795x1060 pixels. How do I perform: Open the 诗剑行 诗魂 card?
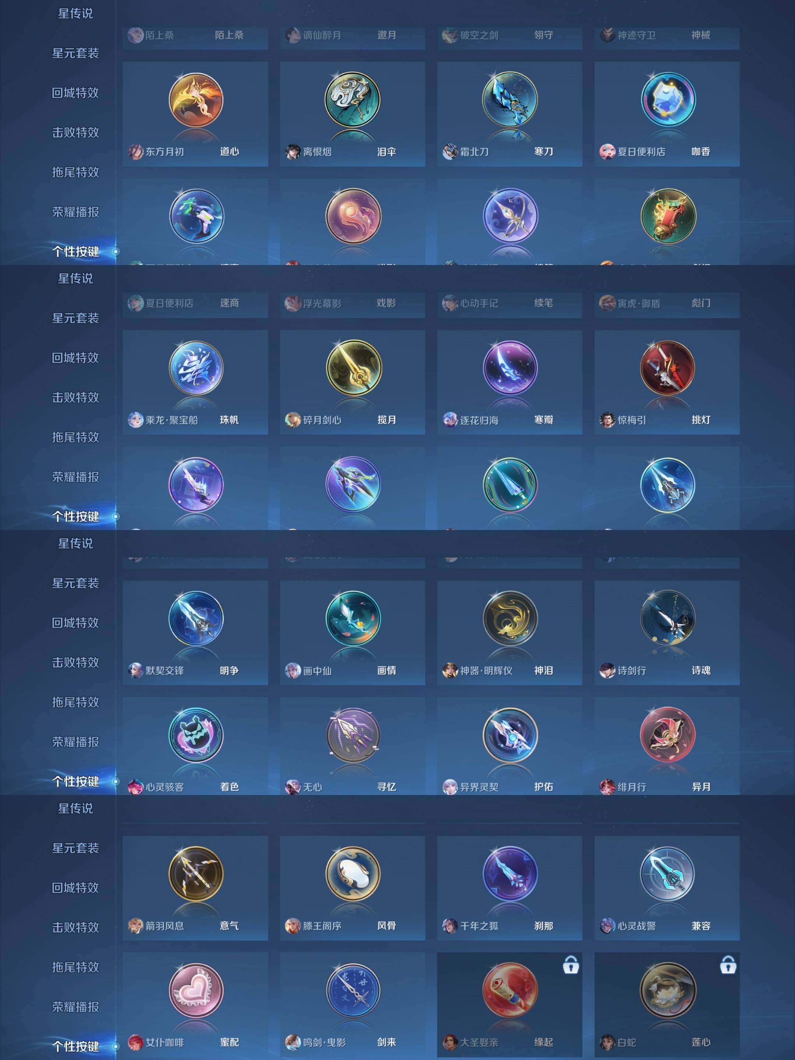(667, 633)
